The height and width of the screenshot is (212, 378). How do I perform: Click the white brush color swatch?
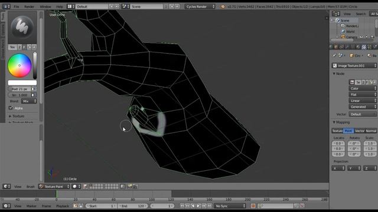(22, 82)
